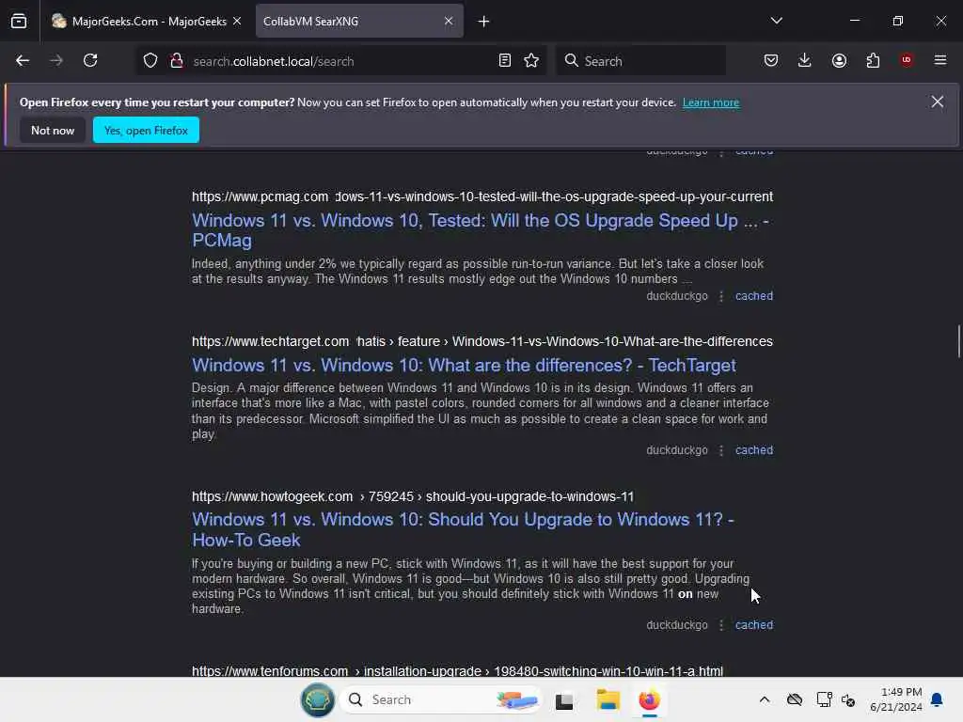The image size is (963, 722).
Task: Open the TechTarget differences result
Action: (x=464, y=366)
